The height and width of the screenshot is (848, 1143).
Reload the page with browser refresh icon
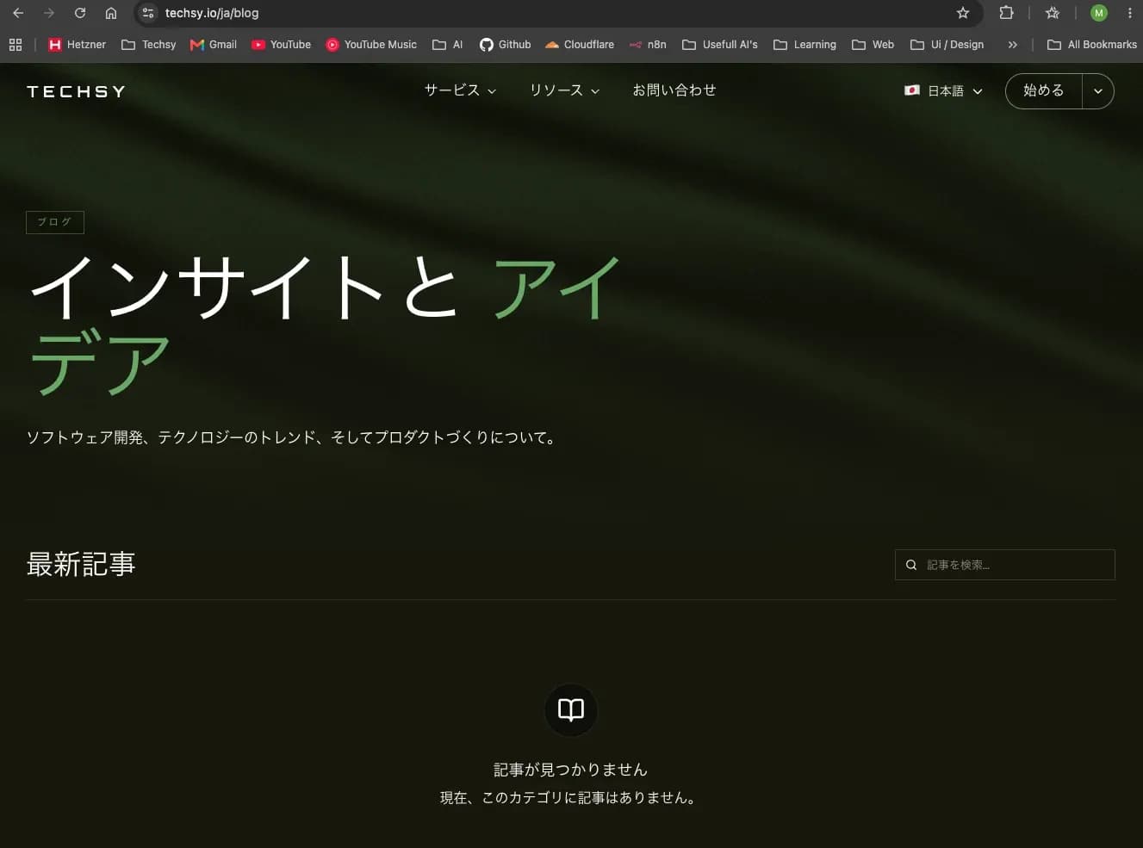80,13
